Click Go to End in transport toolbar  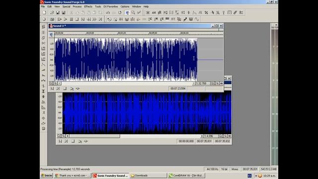click(x=100, y=19)
